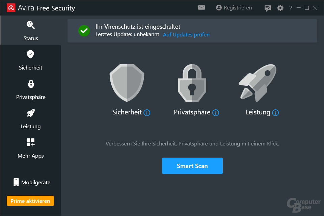Click the mail envelope icon in title bar
The height and width of the screenshot is (216, 324).
pos(201,7)
